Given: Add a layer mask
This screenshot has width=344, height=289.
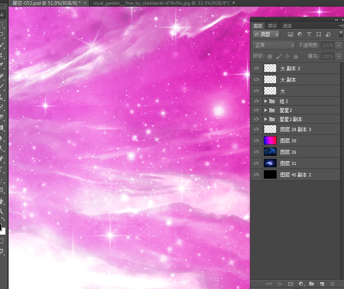Looking at the screenshot, I should [290, 284].
